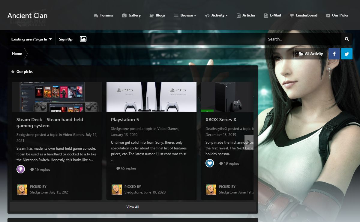The height and width of the screenshot is (222, 360).
Task: Click the trophy reaction icon on Steam Deck
Action: (21, 169)
